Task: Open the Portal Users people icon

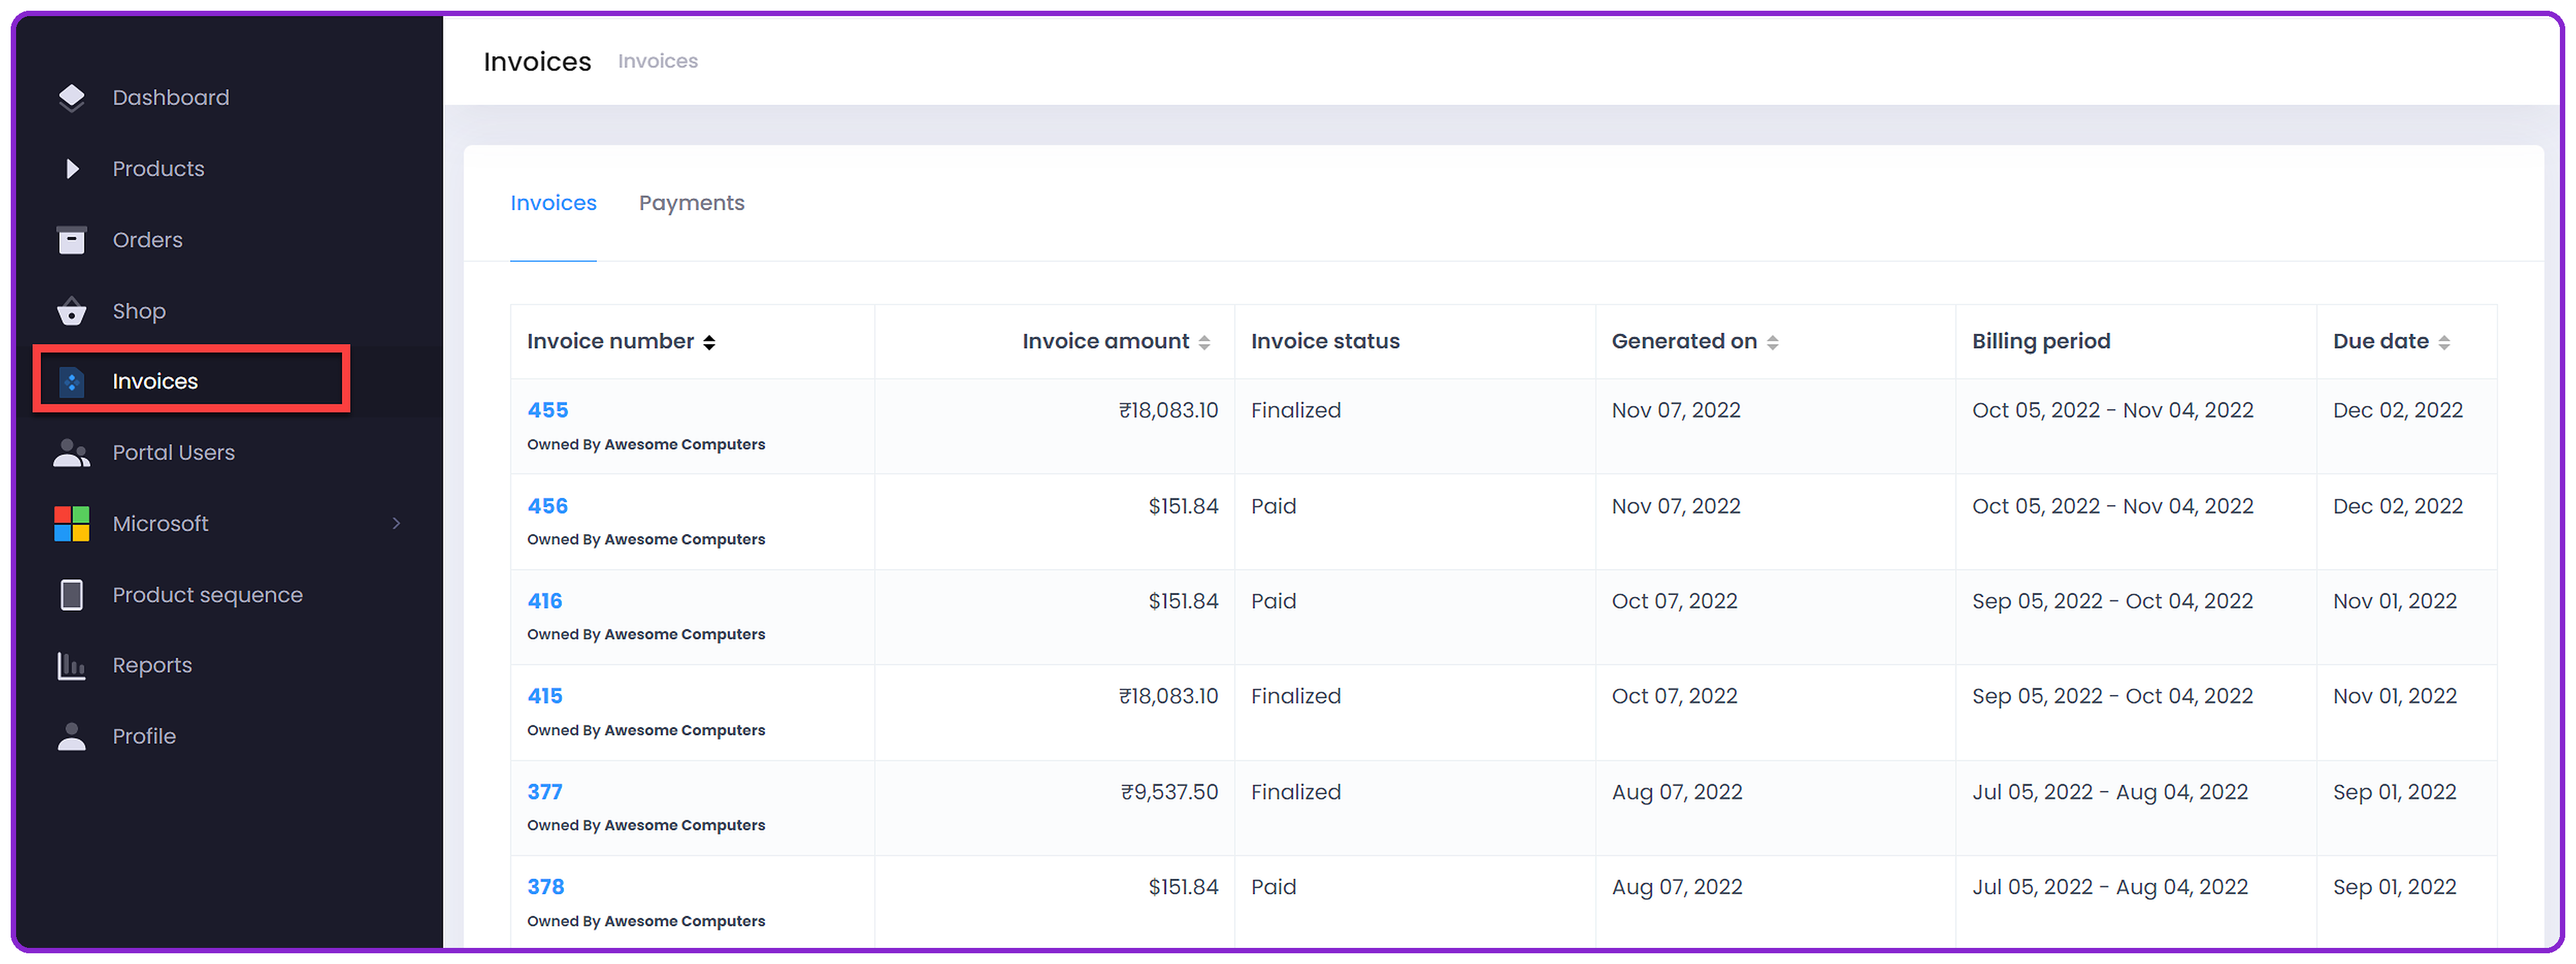Action: [71, 453]
